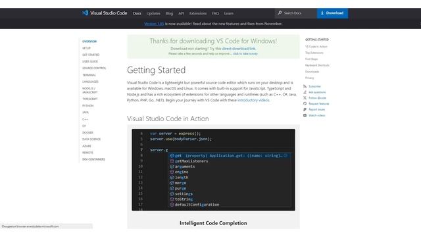Click the Visual Studio Code logo icon

coord(85,13)
